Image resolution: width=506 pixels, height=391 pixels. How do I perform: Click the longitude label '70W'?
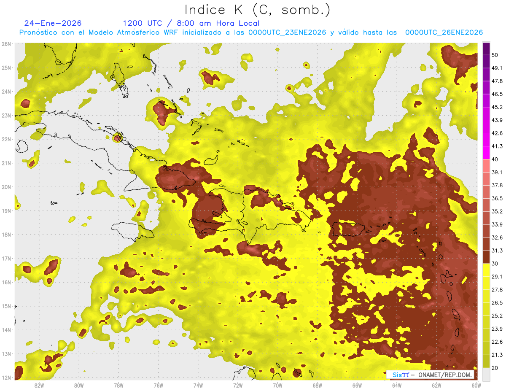[x=277, y=386]
